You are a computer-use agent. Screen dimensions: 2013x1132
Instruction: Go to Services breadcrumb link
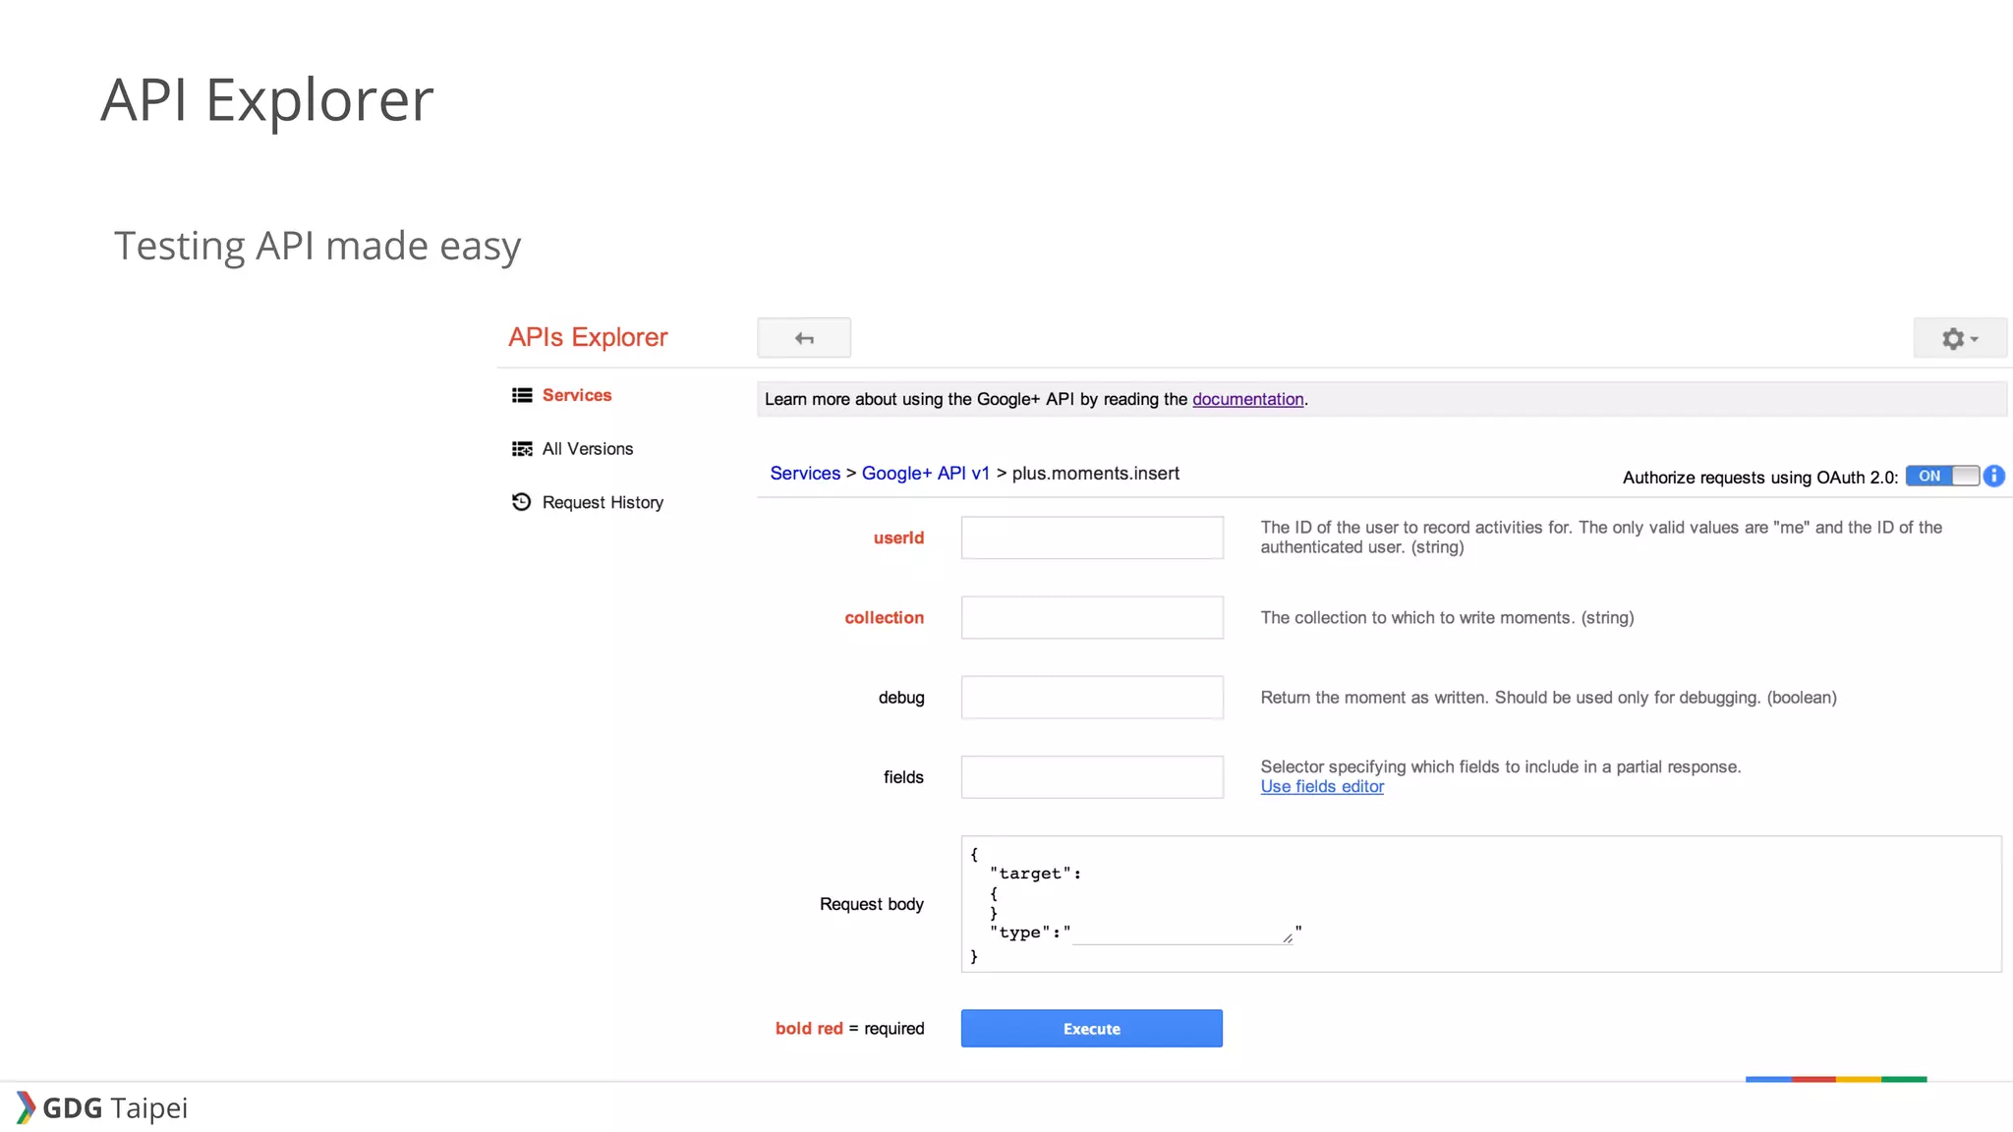point(805,474)
